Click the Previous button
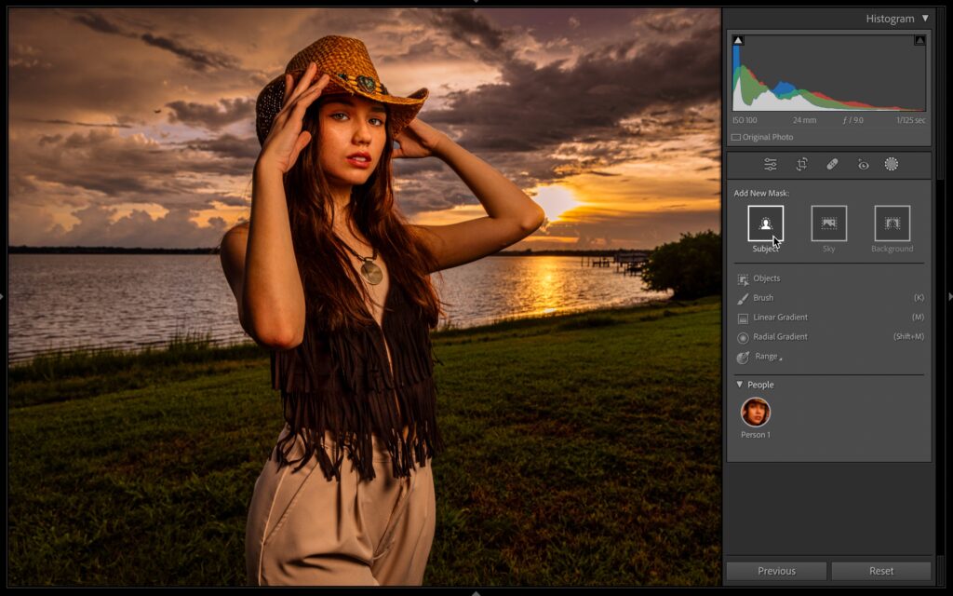The height and width of the screenshot is (596, 953). 776,571
